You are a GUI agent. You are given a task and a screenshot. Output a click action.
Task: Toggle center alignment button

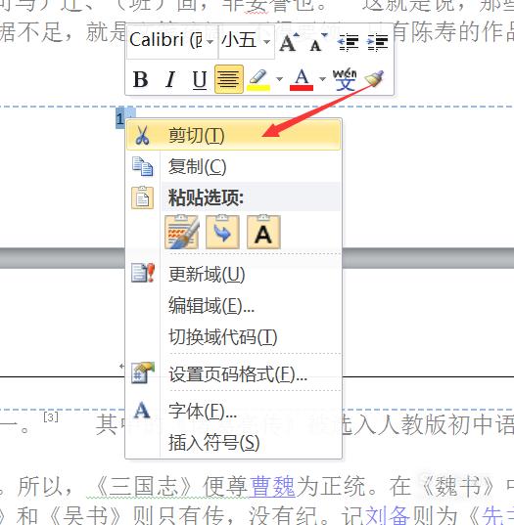click(229, 79)
